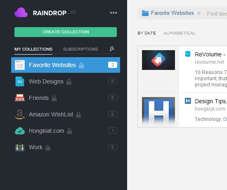The width and height of the screenshot is (227, 190).
Task: Select the Favorite Websites collection icon
Action: [x=20, y=65]
